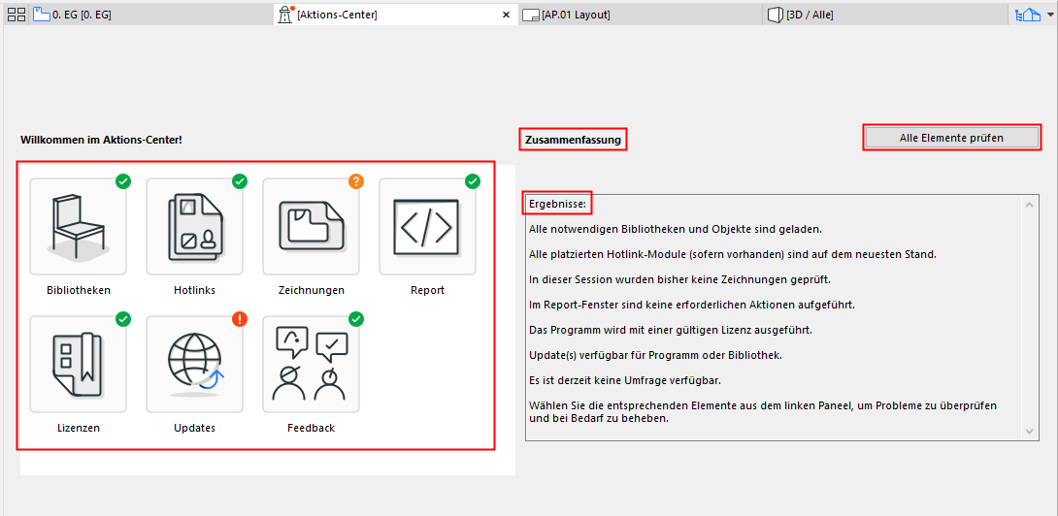Click the green checkmark badge on Feedback
The height and width of the screenshot is (516, 1058).
[x=355, y=318]
